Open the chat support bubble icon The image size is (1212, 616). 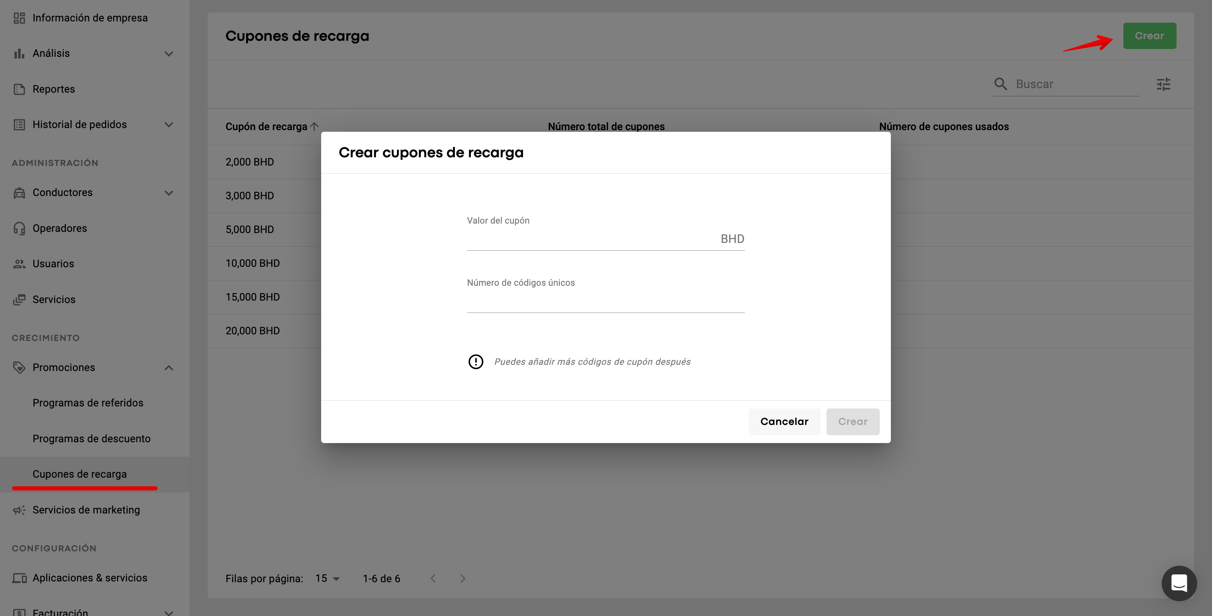point(1179,583)
